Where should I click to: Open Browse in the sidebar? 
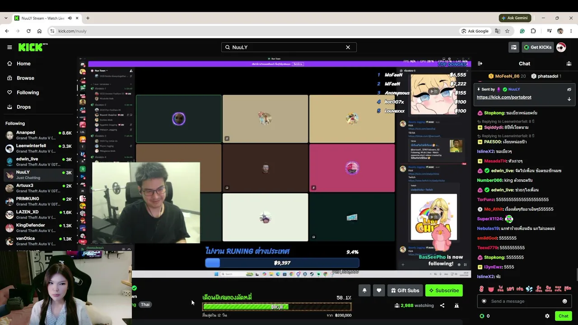click(x=25, y=78)
